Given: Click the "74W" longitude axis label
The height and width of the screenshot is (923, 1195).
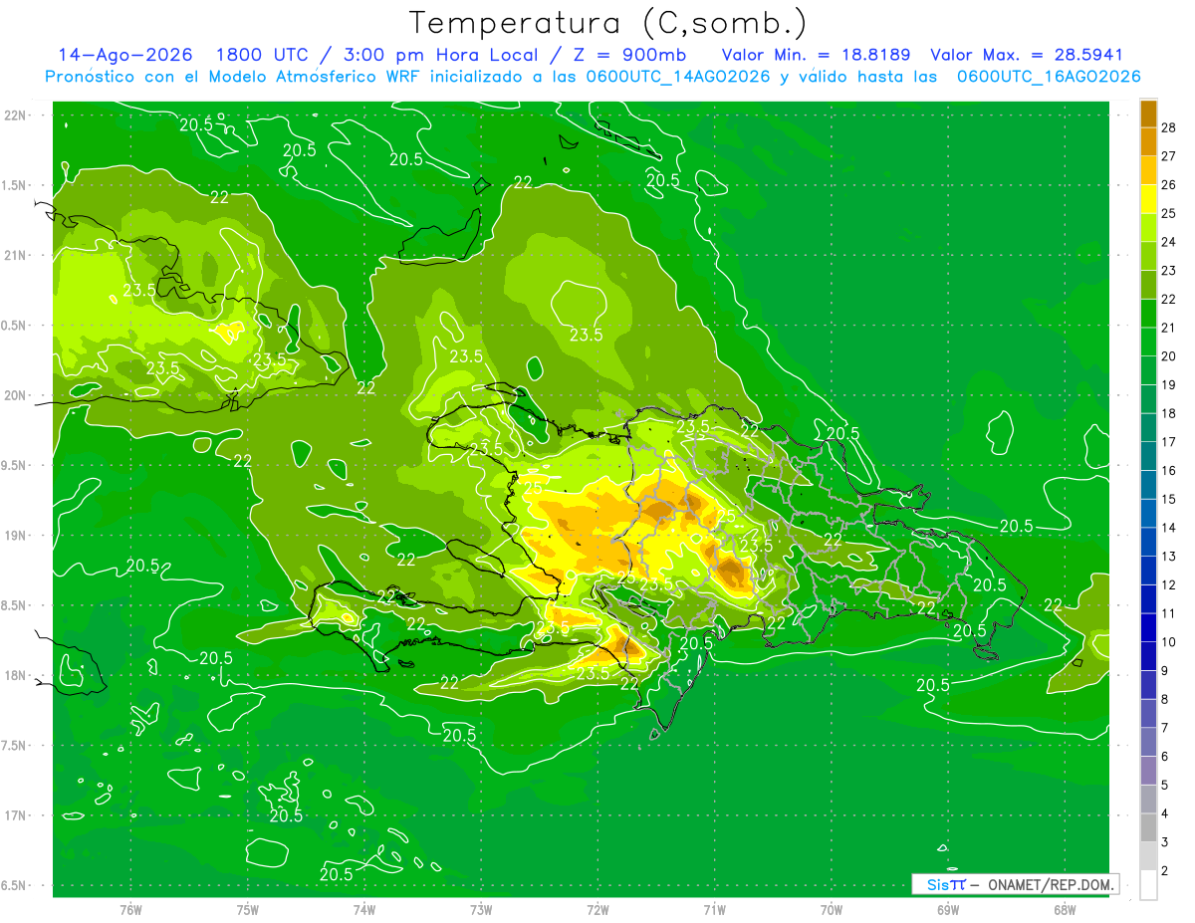Looking at the screenshot, I should (x=364, y=909).
